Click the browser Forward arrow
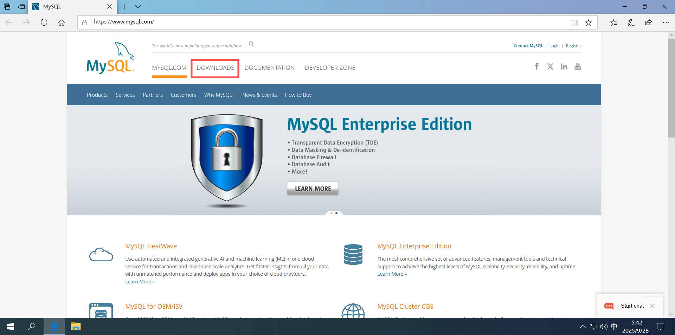Screen dimensions: 675x335 (x=26, y=22)
